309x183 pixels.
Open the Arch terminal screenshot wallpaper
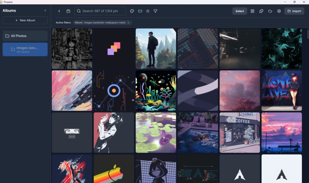point(198,169)
